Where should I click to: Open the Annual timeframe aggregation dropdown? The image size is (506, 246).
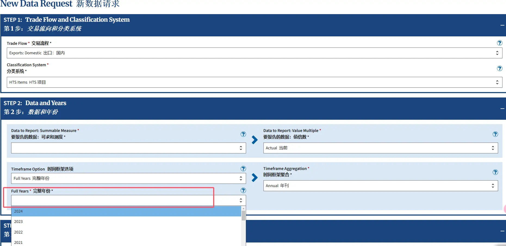380,186
